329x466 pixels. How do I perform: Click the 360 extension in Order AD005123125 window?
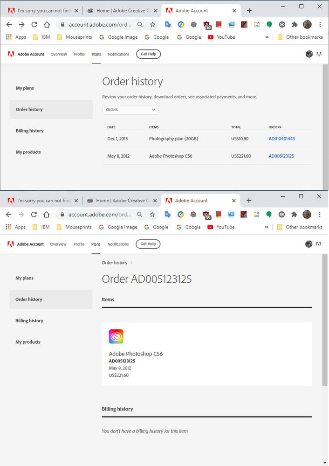(281, 215)
